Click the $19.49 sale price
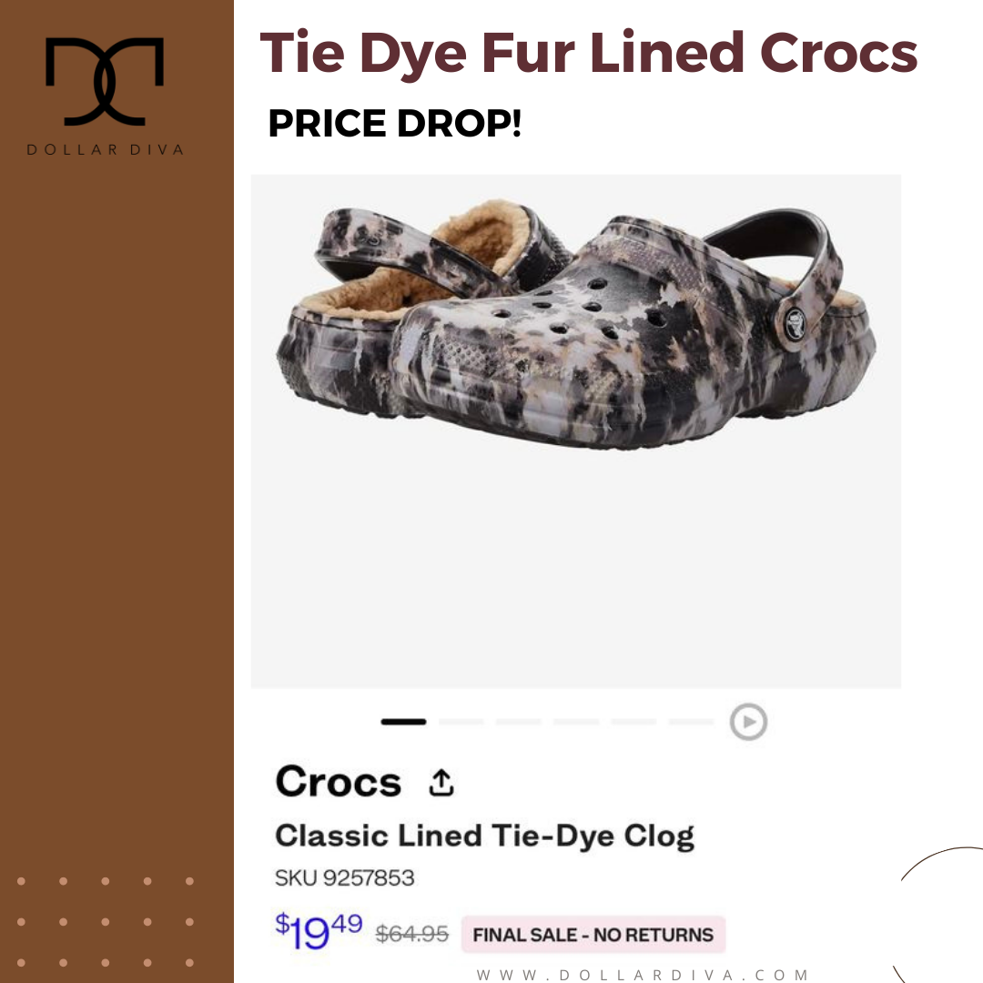Image resolution: width=983 pixels, height=983 pixels. coord(319,931)
